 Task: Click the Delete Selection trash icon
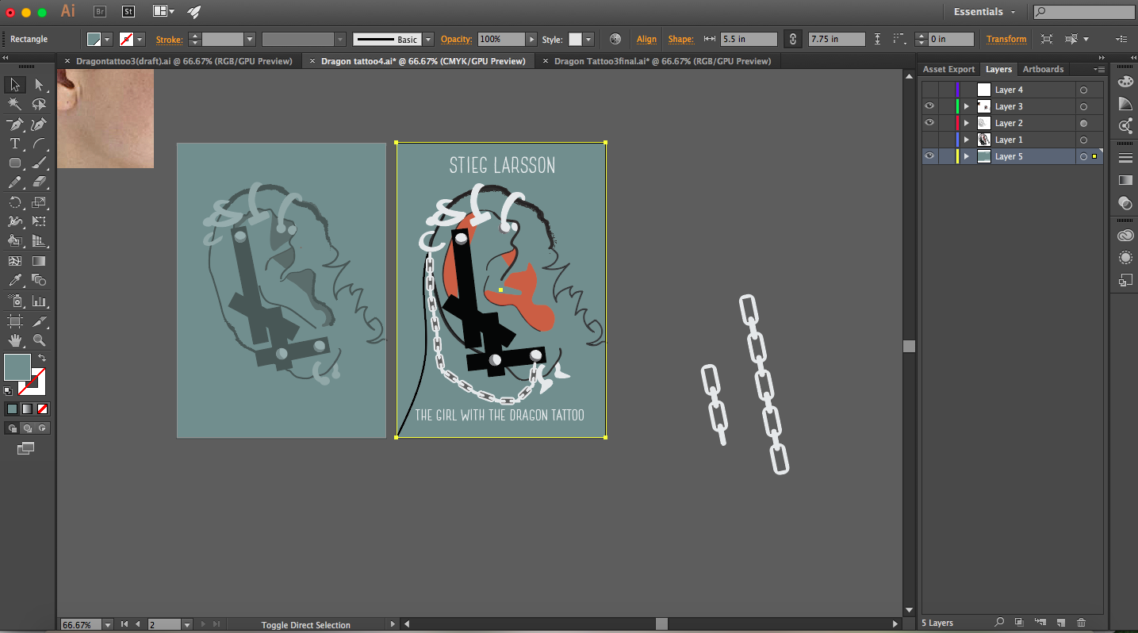click(1081, 623)
